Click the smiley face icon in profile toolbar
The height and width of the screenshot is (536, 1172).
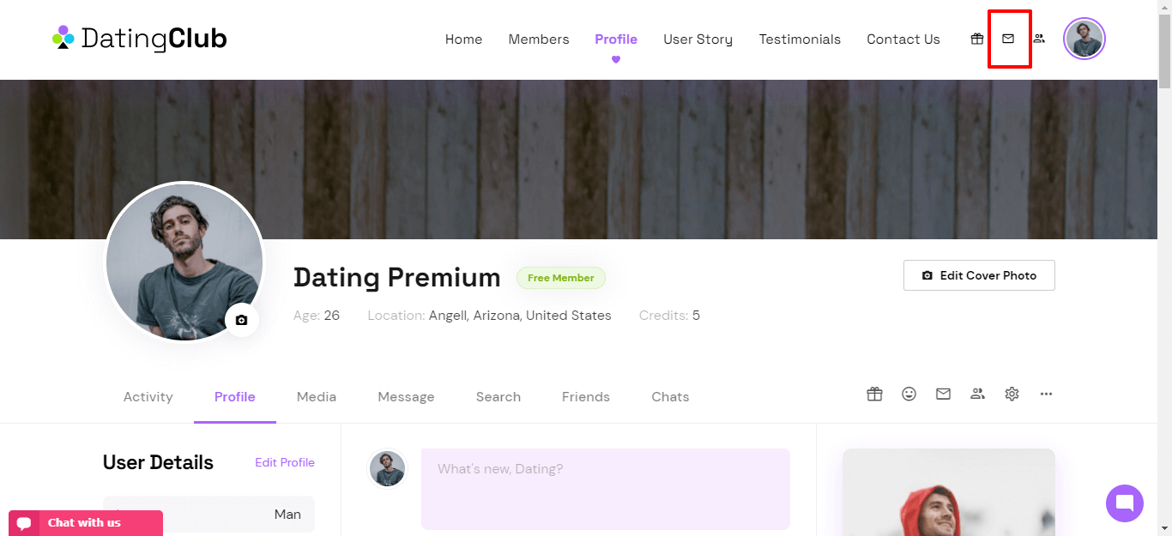click(x=909, y=394)
